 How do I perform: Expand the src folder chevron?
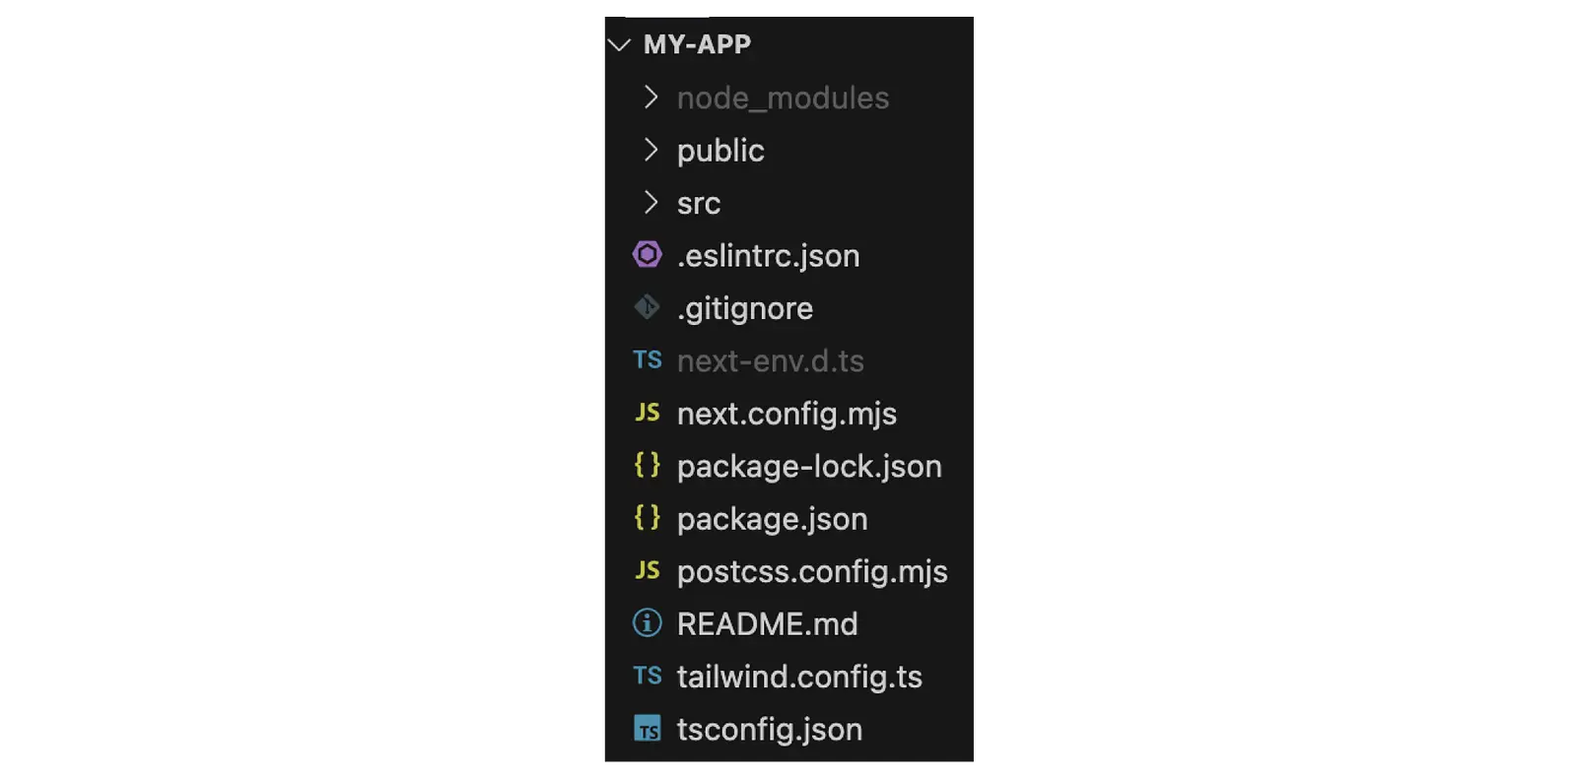click(651, 202)
